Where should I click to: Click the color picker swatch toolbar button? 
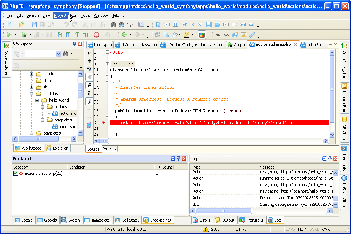point(201,35)
